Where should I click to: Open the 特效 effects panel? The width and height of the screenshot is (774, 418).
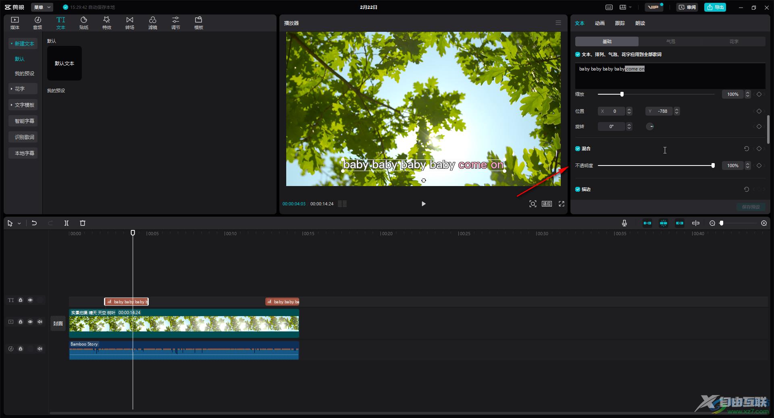pyautogui.click(x=107, y=23)
